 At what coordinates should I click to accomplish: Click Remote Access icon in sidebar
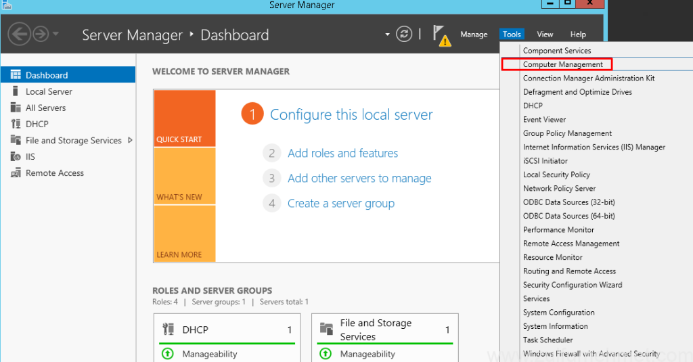point(16,173)
